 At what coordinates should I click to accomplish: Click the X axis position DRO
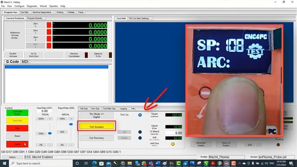80,25
